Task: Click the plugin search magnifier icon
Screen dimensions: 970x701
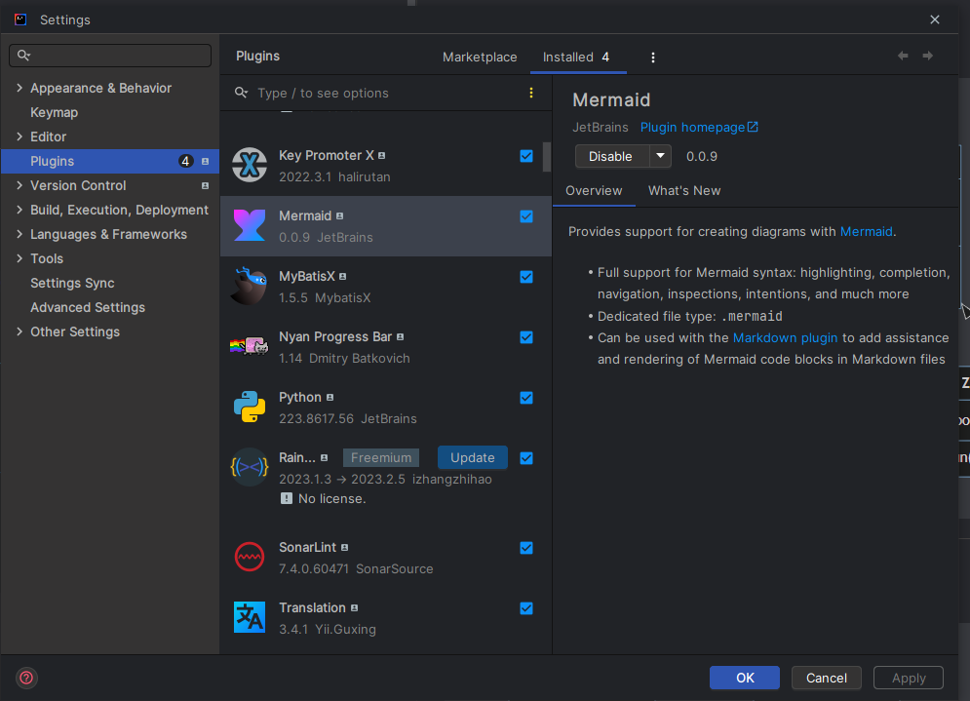Action: pos(241,93)
